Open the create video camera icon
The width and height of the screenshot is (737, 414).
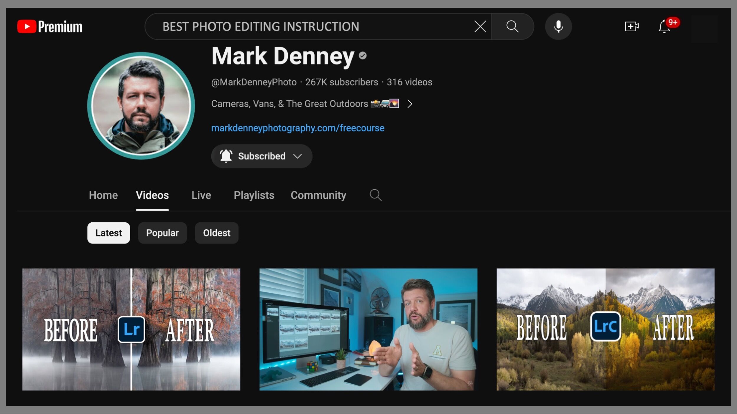[x=632, y=27]
